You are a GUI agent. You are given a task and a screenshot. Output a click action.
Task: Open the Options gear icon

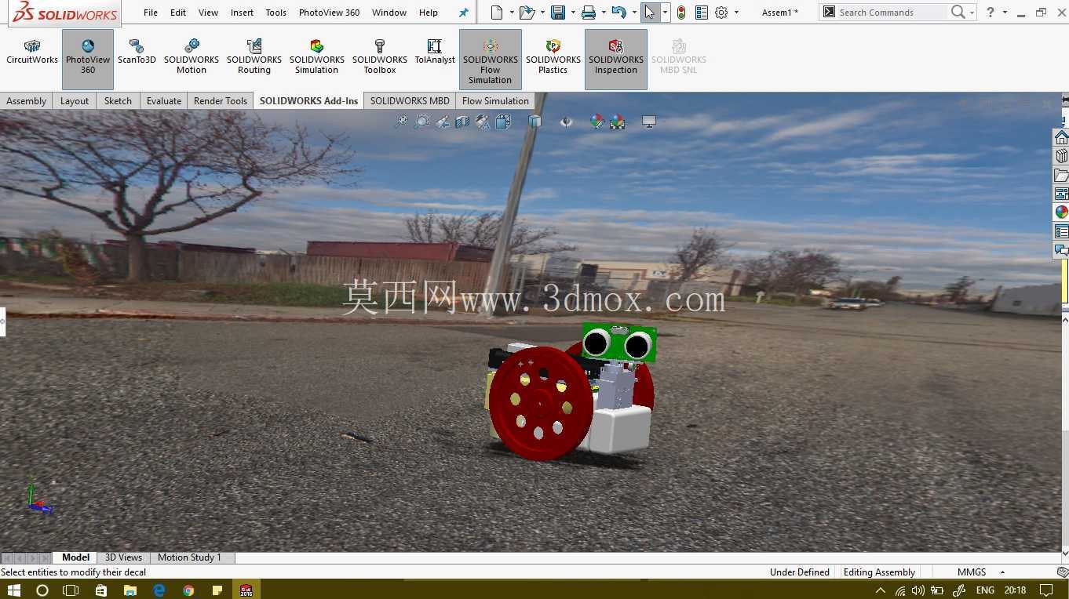coord(721,13)
